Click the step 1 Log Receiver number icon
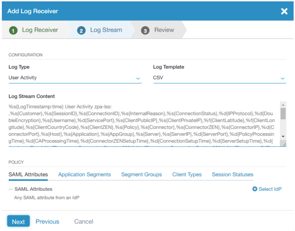 coord(14,31)
